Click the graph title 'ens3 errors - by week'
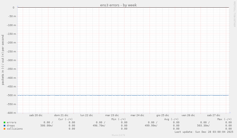This screenshot has width=237, height=138. click(118, 5)
